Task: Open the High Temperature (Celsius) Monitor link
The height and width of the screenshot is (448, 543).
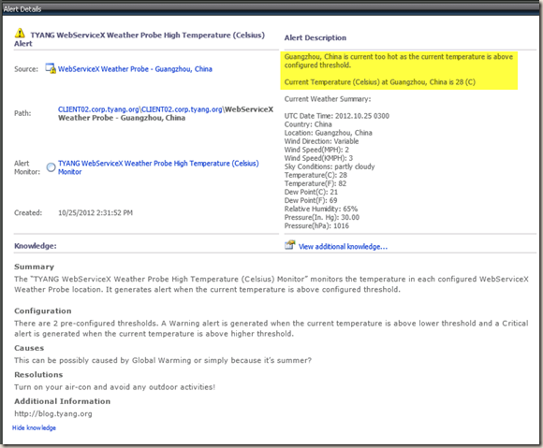Action: click(x=158, y=167)
